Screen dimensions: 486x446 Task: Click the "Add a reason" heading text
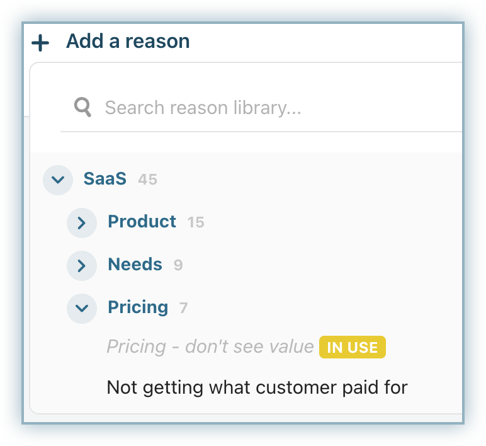(128, 42)
